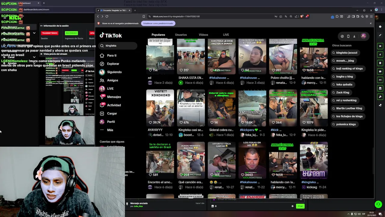The image size is (385, 217).
Task: Open video 'LOS FEKAS EN HD' with 2443 likes
Action: click(x=252, y=160)
